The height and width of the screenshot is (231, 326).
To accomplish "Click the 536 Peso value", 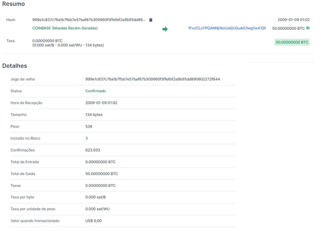I will point(89,126).
